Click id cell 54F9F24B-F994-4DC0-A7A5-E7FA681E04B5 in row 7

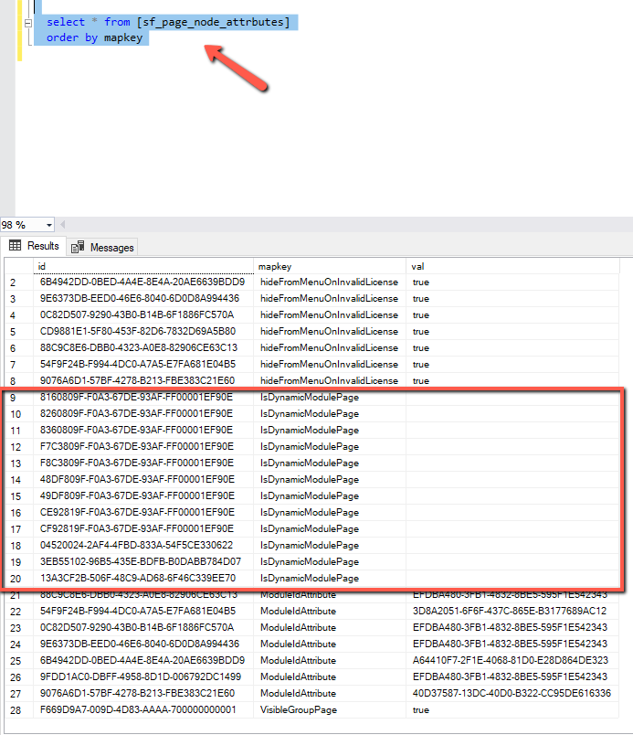143,364
